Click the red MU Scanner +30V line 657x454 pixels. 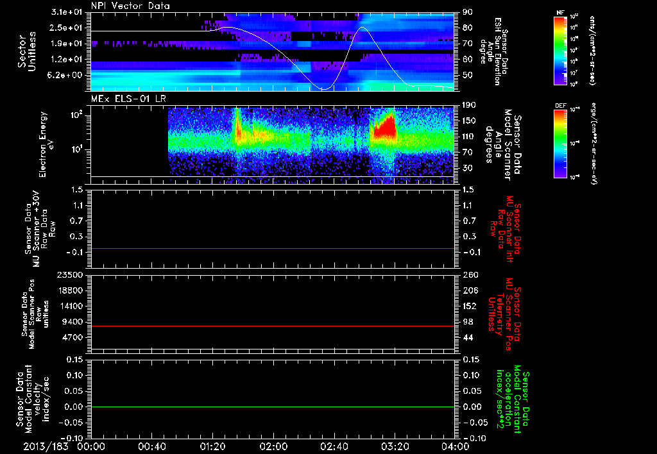coord(272,248)
